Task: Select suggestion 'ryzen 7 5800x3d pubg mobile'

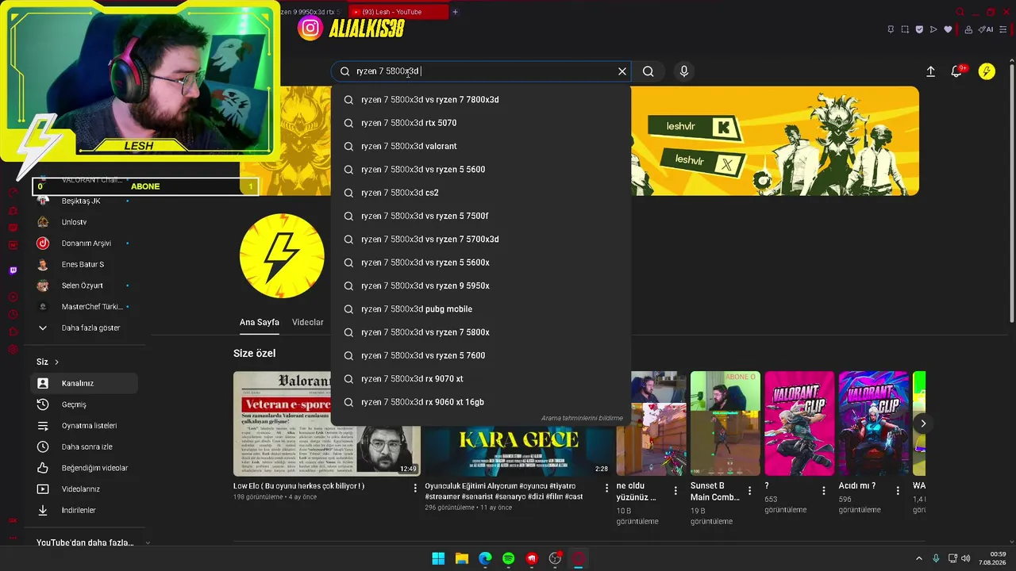Action: coord(481,309)
